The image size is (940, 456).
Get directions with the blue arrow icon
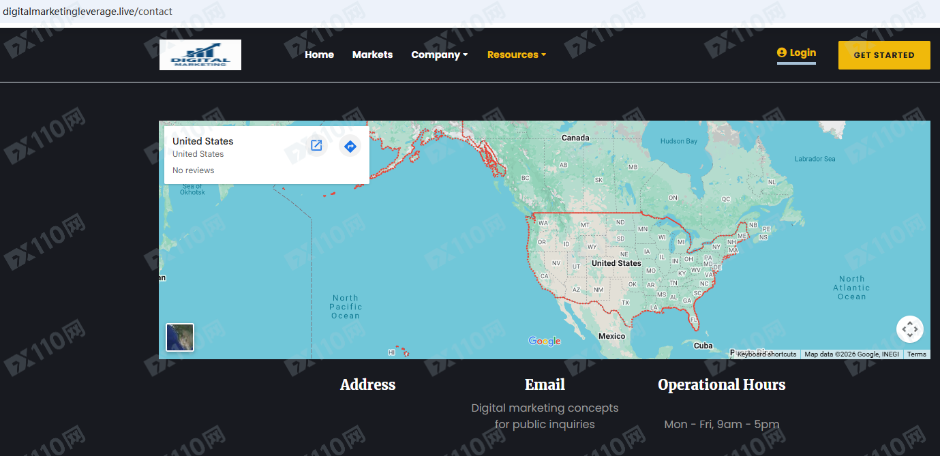pyautogui.click(x=350, y=146)
